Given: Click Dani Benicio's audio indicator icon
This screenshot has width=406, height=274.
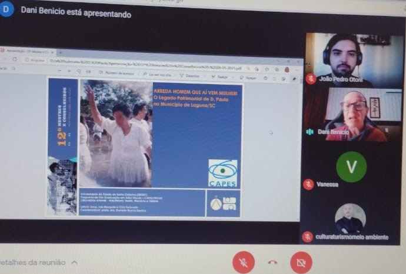Looking at the screenshot, I should click(310, 132).
